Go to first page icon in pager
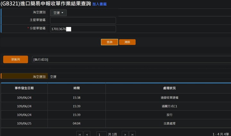 (x=80, y=134)
